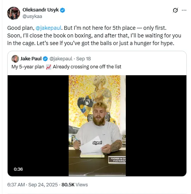Click the chart emoji in quoted tweet
This screenshot has height=194, width=191.
pos(48,67)
